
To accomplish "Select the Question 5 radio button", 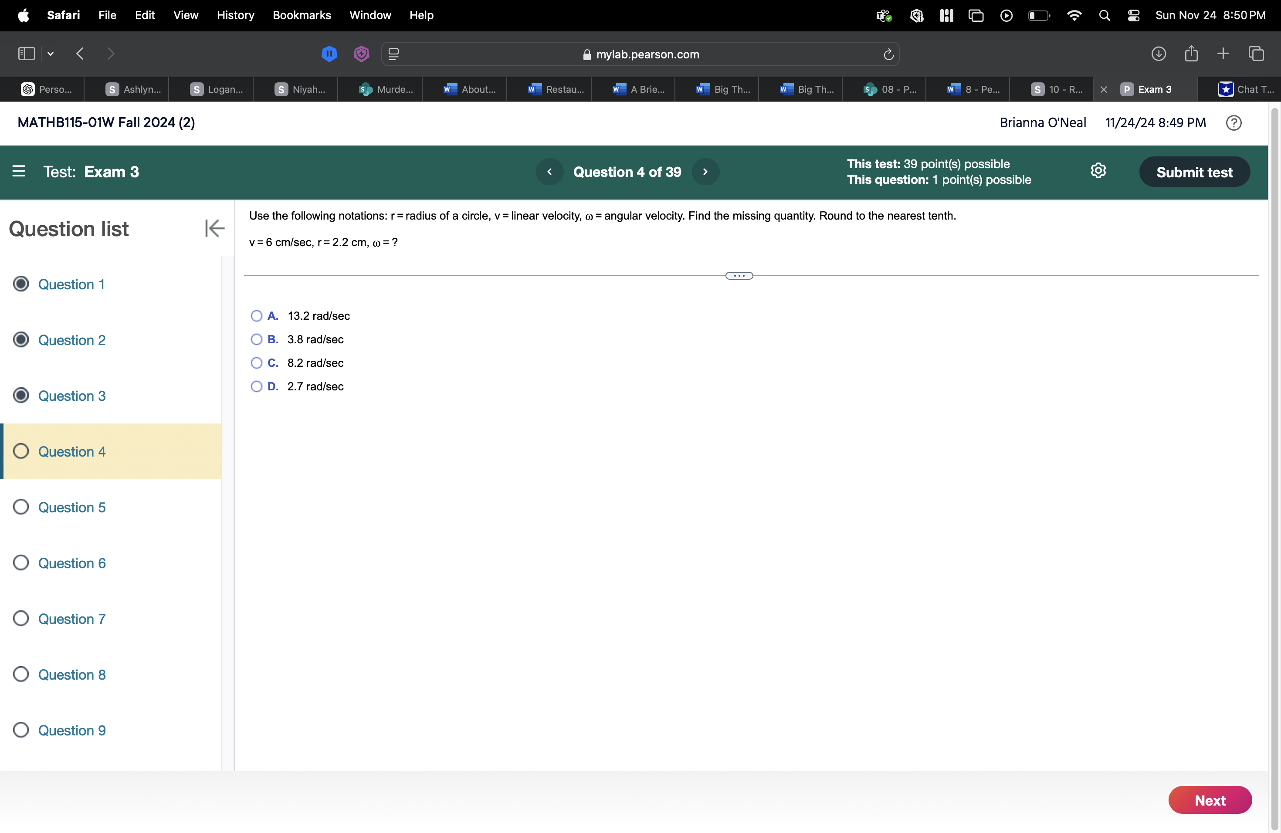I will pyautogui.click(x=21, y=507).
